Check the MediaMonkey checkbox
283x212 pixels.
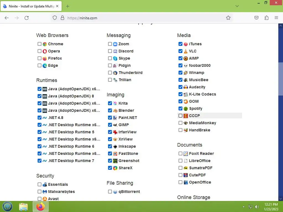tap(180, 123)
